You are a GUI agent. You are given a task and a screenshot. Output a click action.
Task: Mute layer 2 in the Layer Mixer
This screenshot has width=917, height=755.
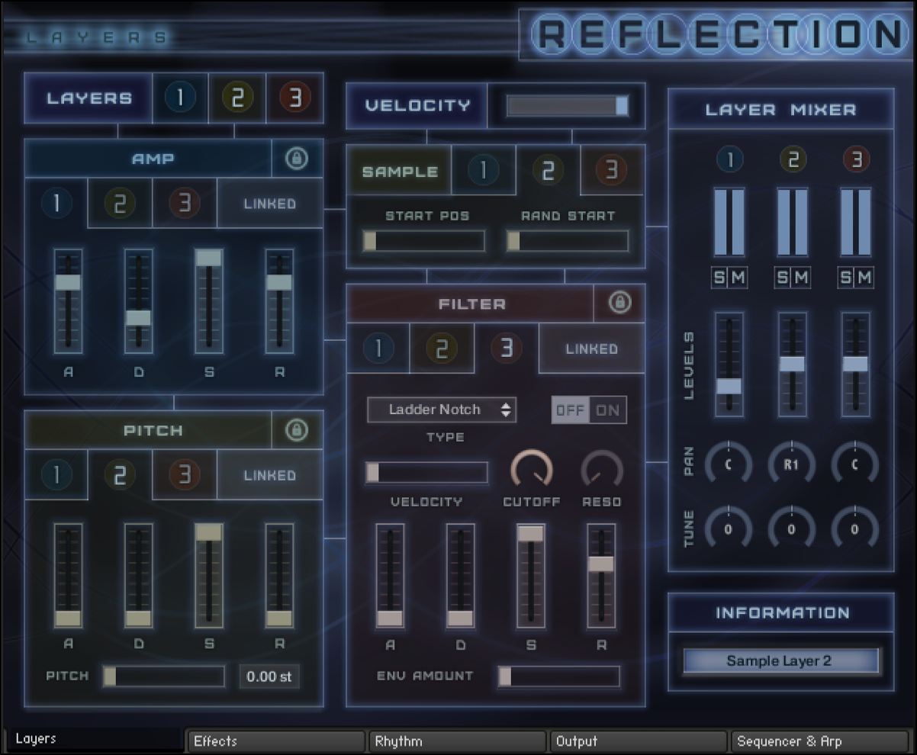(801, 278)
